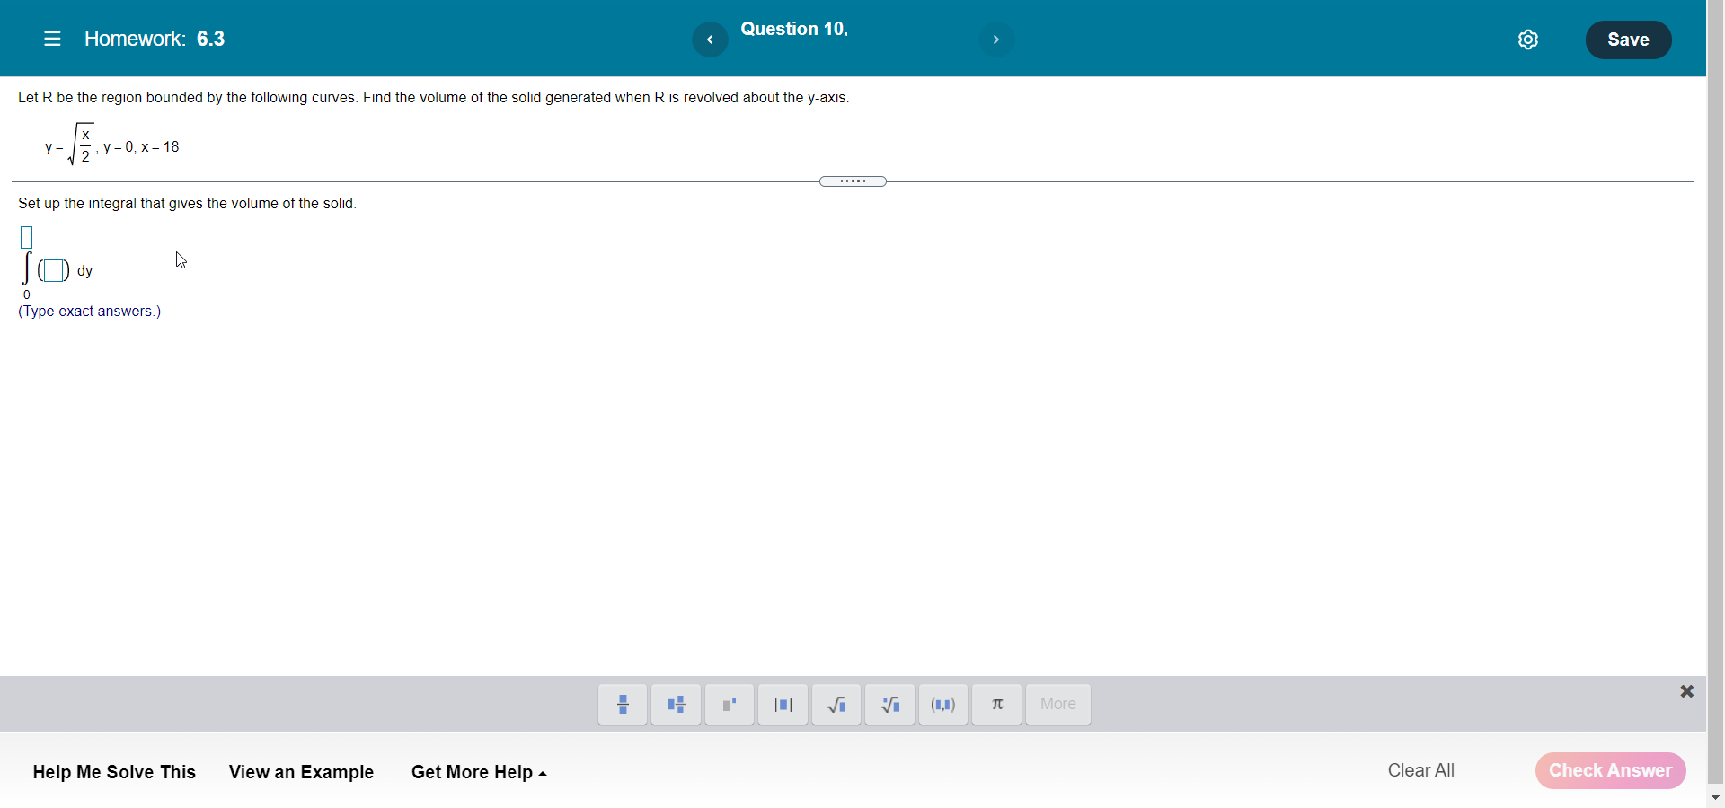Insert absolute value bars
The height and width of the screenshot is (808, 1725).
(x=783, y=705)
